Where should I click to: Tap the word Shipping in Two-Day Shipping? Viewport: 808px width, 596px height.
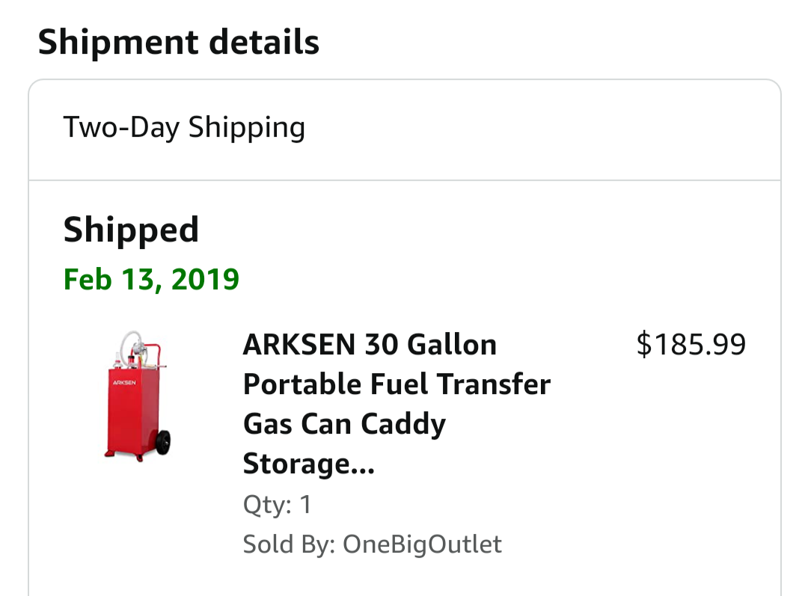point(246,127)
